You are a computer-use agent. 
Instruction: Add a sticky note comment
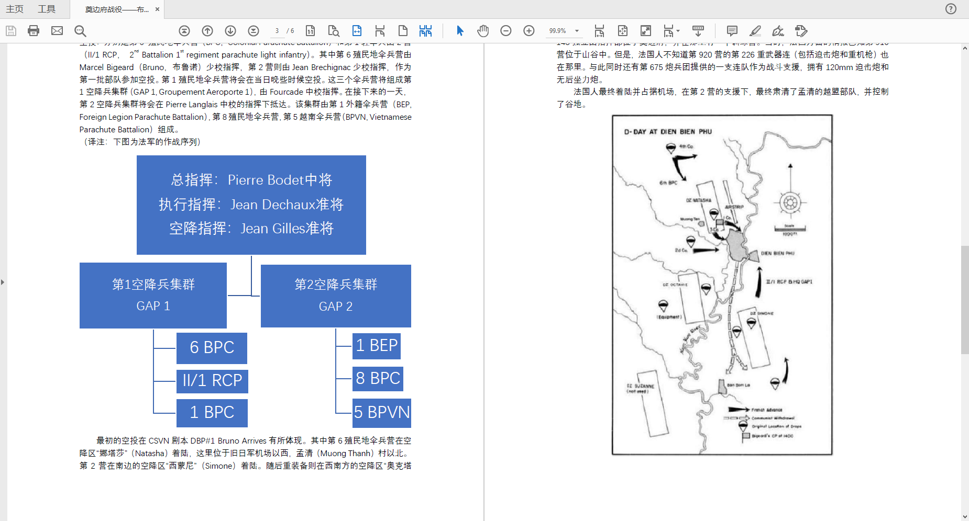pos(732,31)
